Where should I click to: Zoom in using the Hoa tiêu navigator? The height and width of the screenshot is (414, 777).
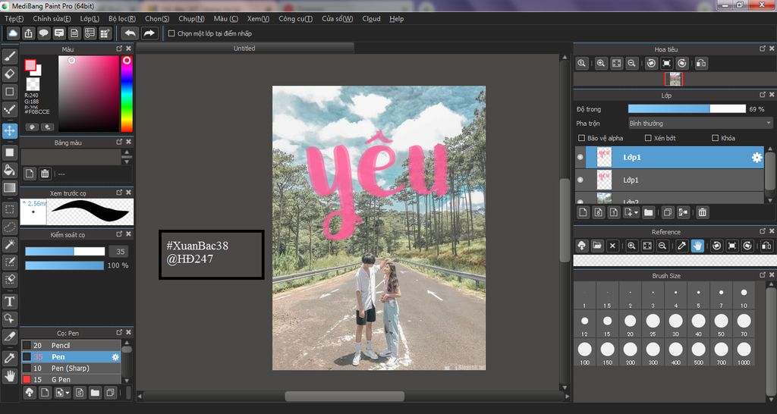tap(601, 64)
